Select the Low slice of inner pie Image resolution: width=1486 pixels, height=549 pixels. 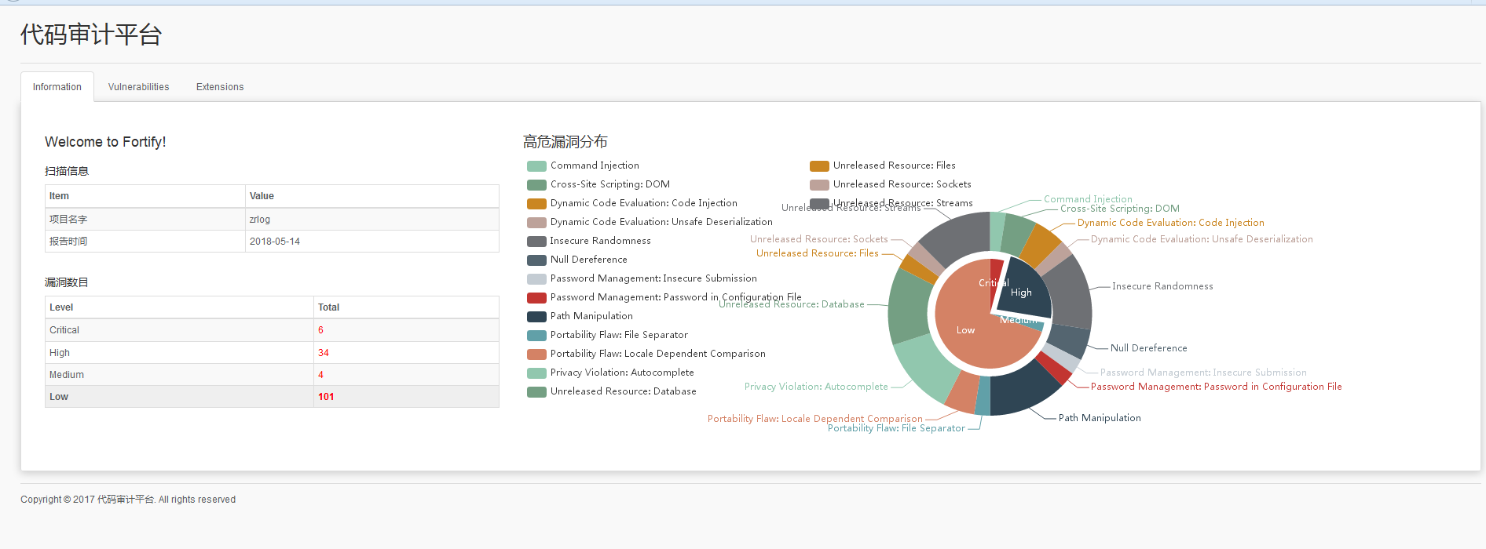pyautogui.click(x=966, y=329)
